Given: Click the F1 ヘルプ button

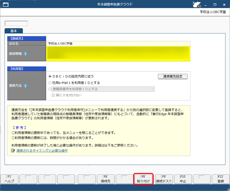Looking at the screenshot, I should pos(9,179).
